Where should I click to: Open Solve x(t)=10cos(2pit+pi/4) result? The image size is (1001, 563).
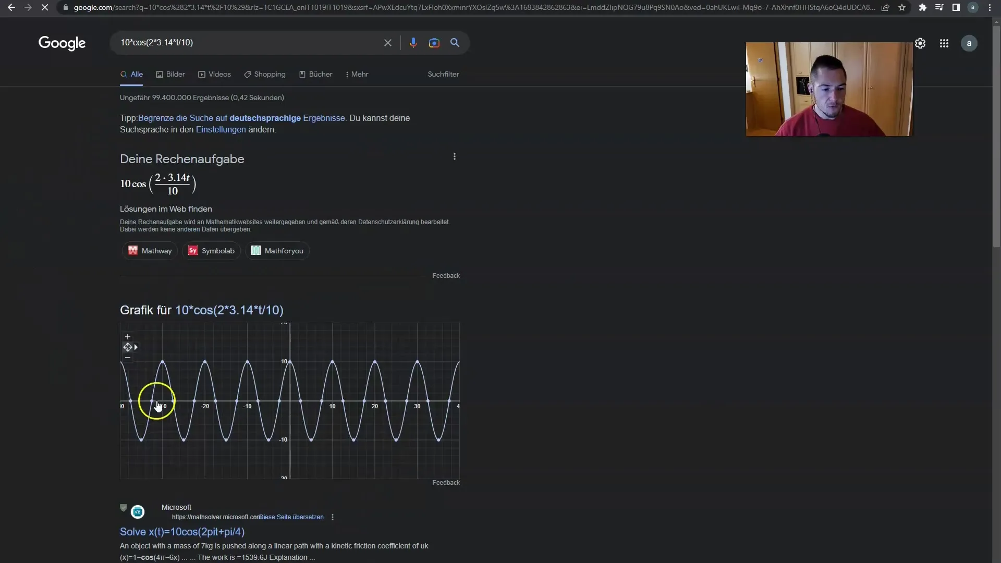(x=182, y=532)
